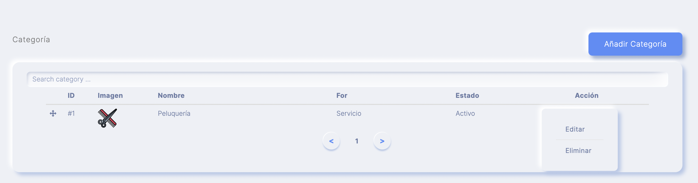This screenshot has height=183, width=698.
Task: Choose Eliminar from the action menu
Action: tap(578, 151)
